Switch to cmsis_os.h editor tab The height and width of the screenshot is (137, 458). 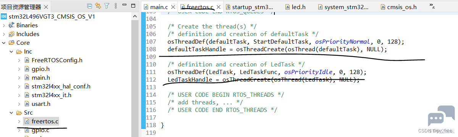tap(402, 7)
